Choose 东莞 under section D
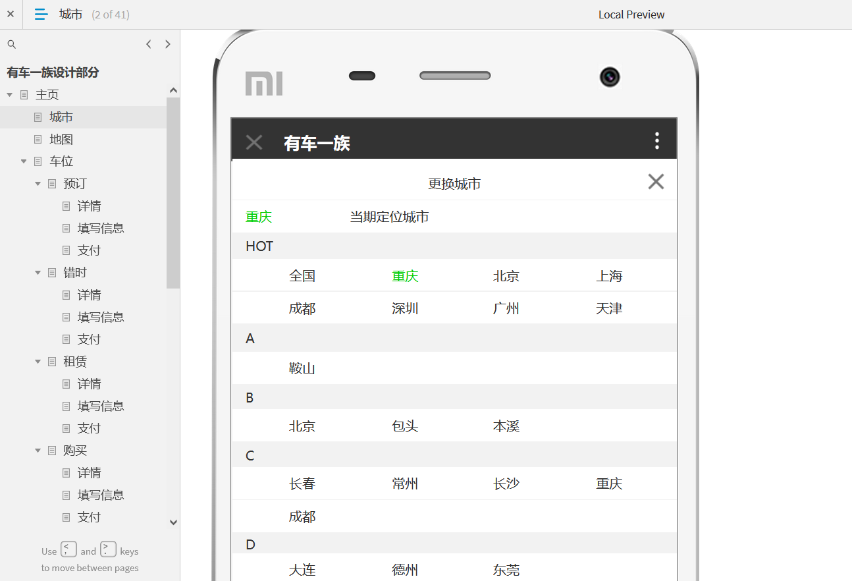 pyautogui.click(x=506, y=570)
